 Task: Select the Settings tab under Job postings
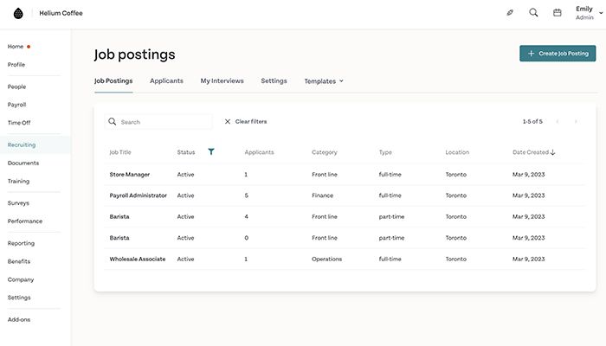tap(274, 80)
